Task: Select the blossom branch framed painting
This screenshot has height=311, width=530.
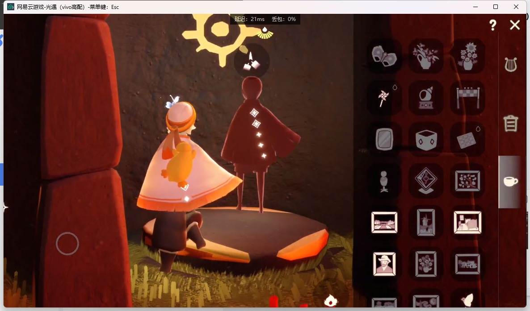Action: (x=467, y=181)
